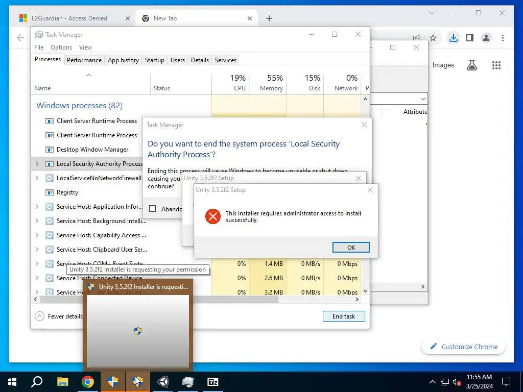
Task: Collapse with Fewer details chevron icon
Action: coord(39,316)
